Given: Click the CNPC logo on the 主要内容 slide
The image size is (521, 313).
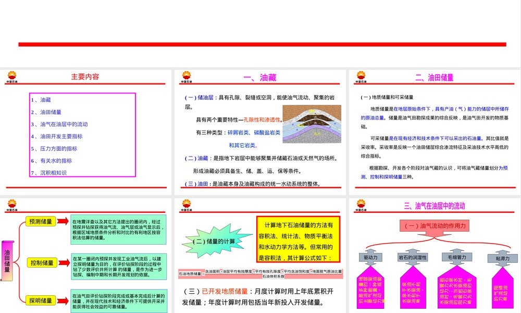Looking at the screenshot, I should pyautogui.click(x=12, y=77).
